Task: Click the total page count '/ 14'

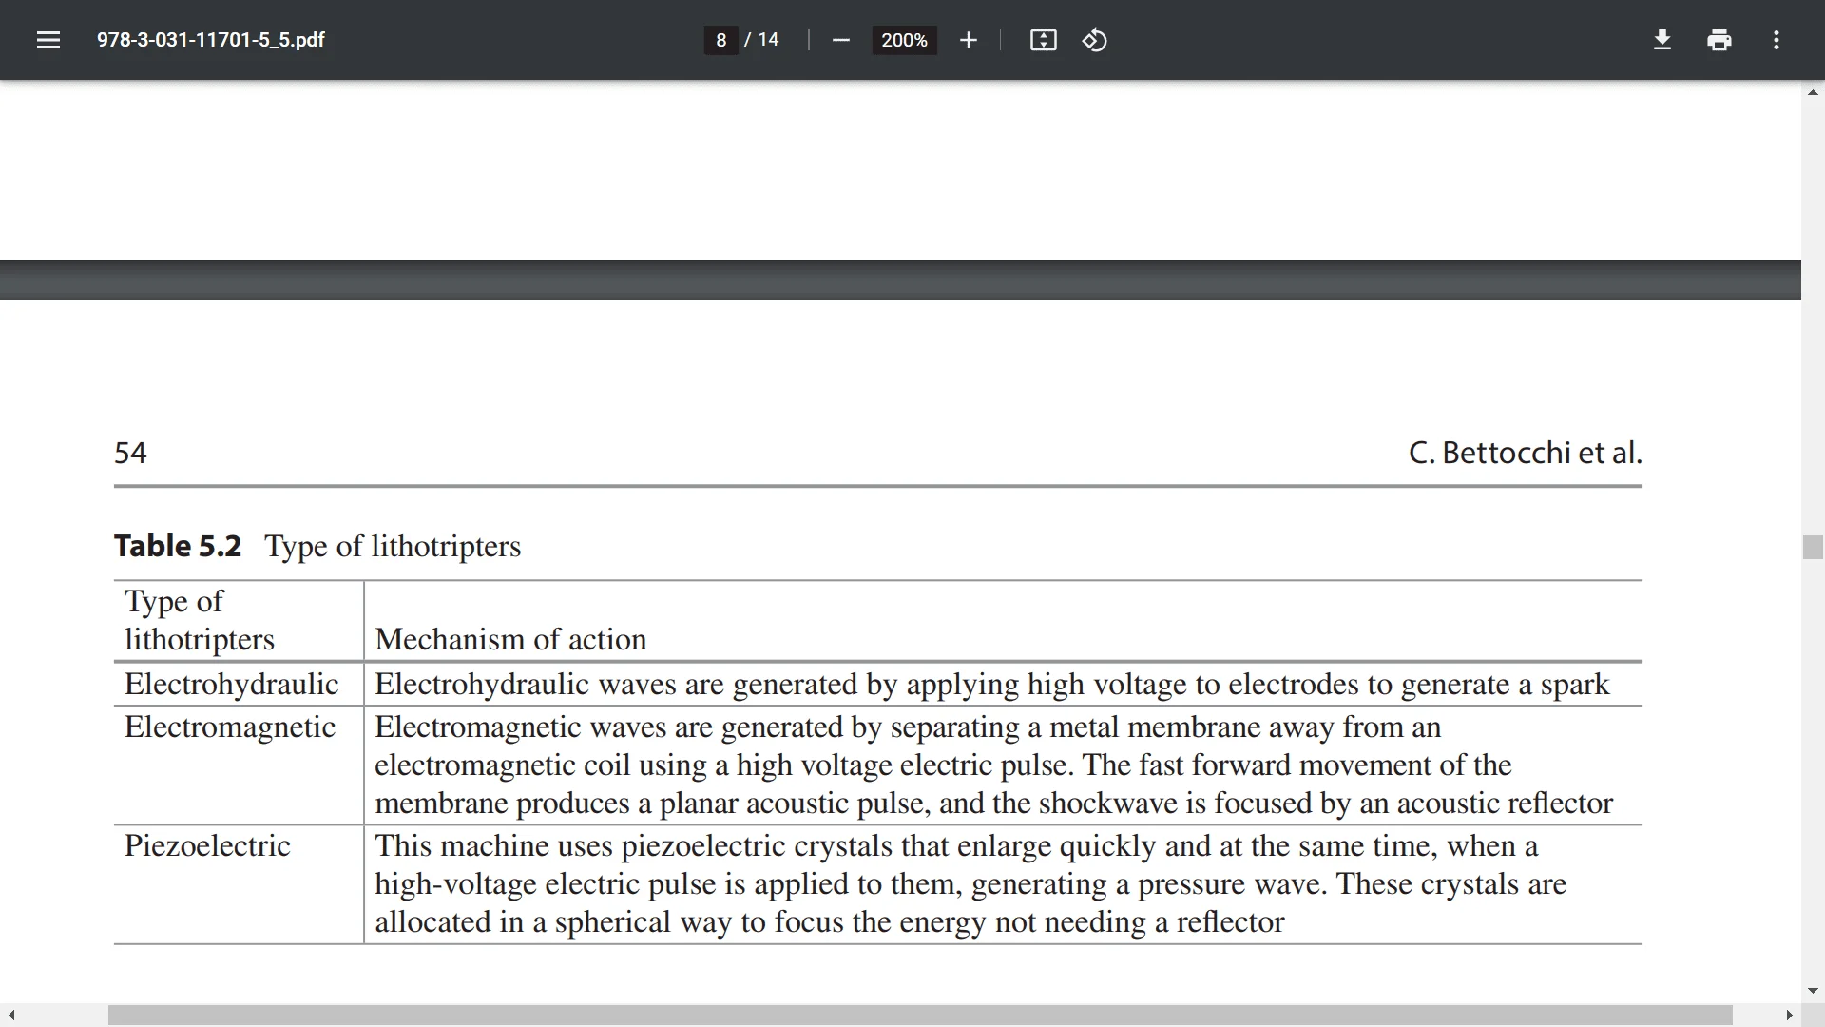Action: click(761, 40)
